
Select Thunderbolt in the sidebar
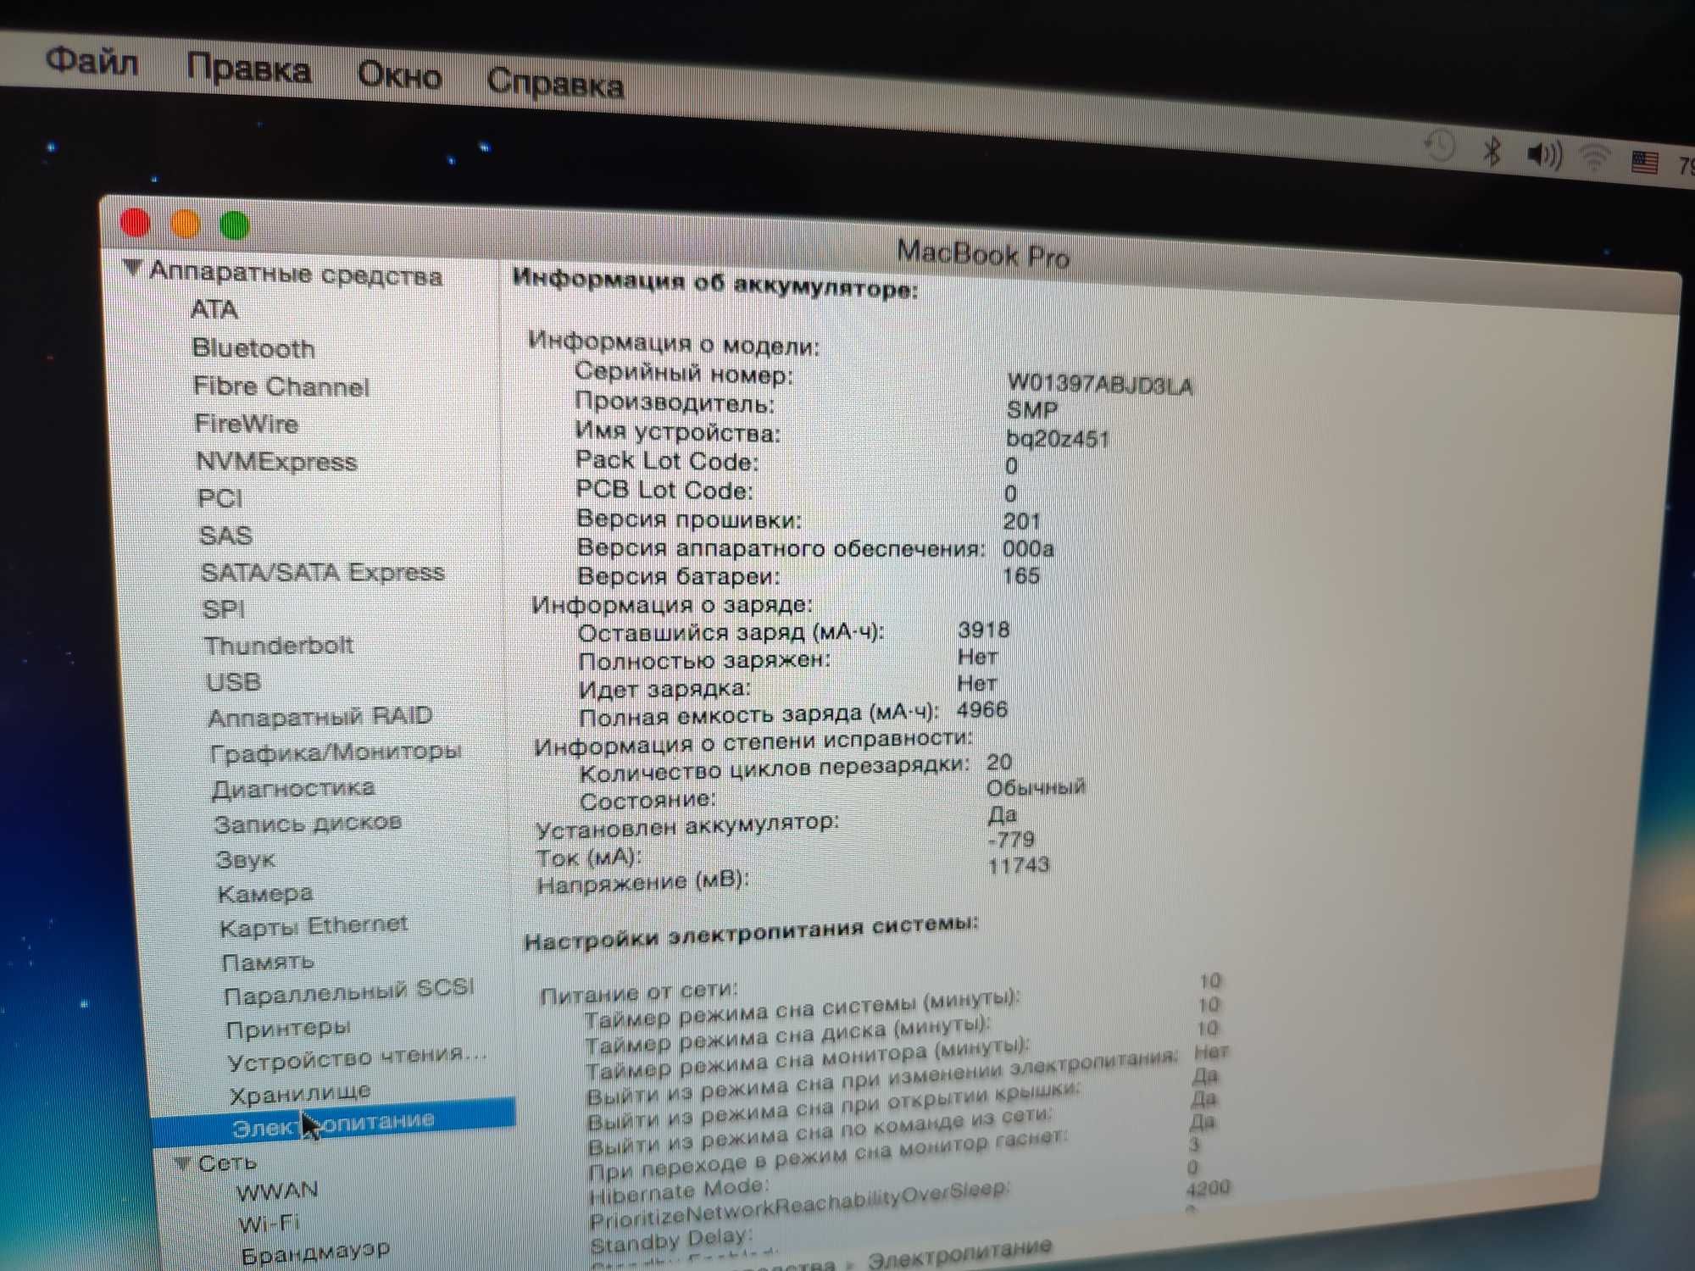(x=279, y=646)
